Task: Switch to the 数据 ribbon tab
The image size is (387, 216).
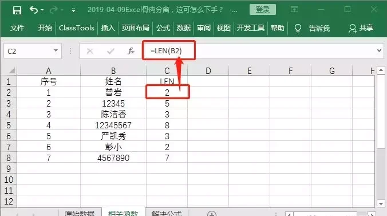Action: [184, 28]
